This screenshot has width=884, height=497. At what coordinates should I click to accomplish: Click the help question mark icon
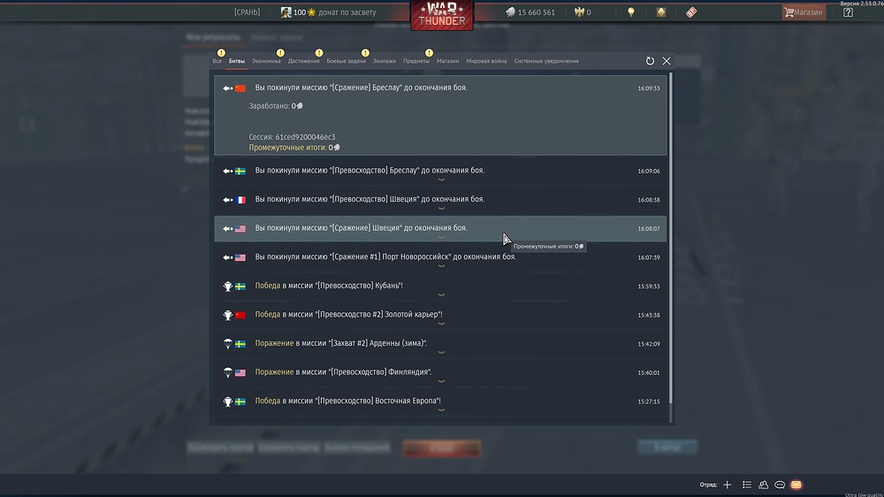click(848, 12)
